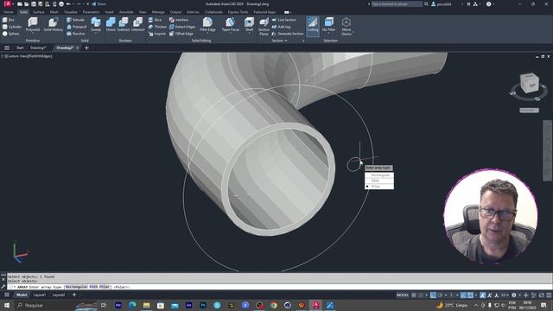Apply the Subtract boolean tool
Viewport: 553px width, 311px height.
[x=124, y=25]
